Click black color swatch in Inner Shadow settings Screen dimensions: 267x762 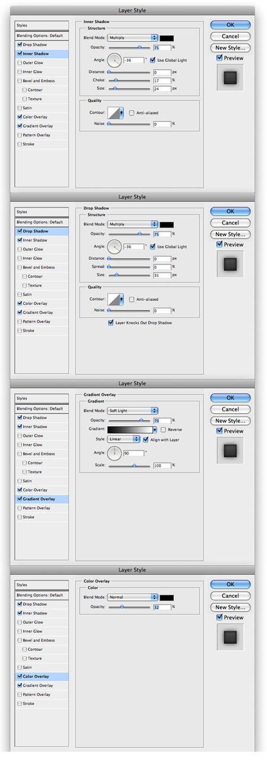pos(167,37)
